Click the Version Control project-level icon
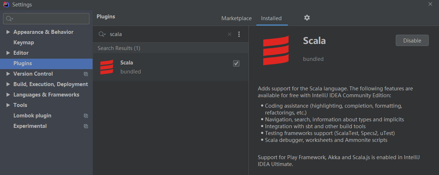 coord(86,74)
